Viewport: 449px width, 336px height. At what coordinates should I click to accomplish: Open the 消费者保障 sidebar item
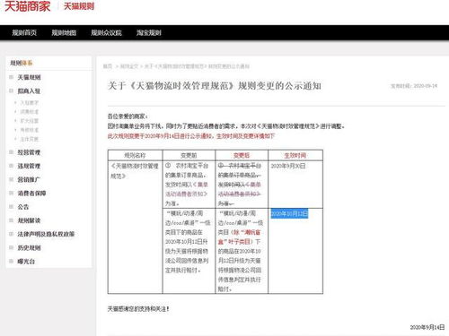31,194
